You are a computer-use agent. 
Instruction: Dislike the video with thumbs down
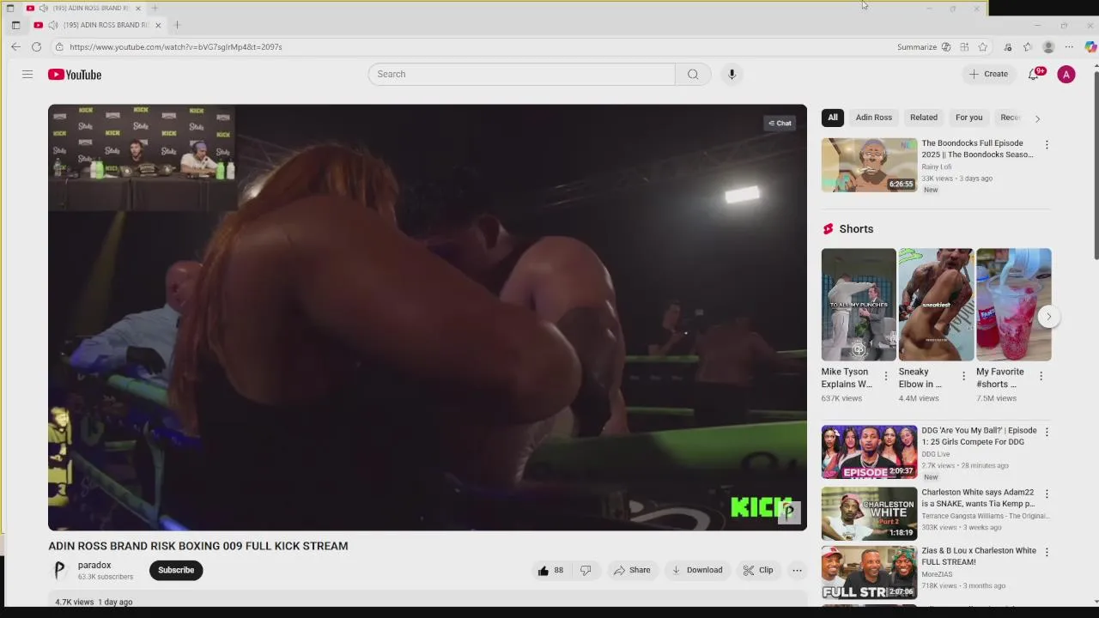pos(586,570)
